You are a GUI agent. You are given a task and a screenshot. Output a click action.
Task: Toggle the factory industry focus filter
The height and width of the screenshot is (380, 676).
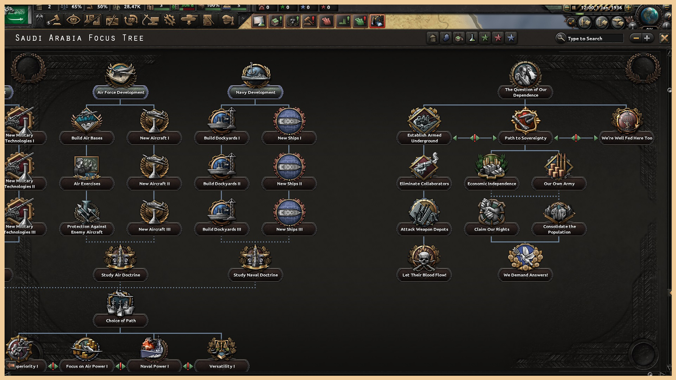click(459, 38)
